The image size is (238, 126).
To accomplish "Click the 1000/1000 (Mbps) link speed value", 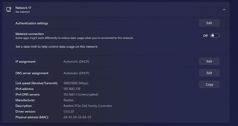I will 76,83.
